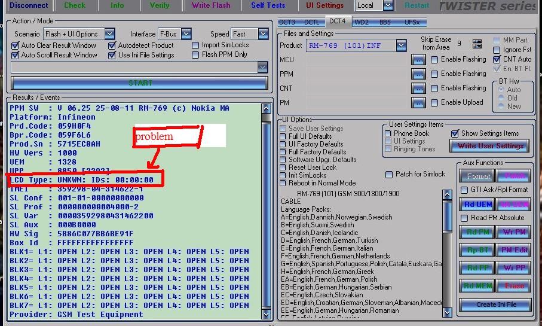The height and width of the screenshot is (326, 542).
Task: Enable Flashing checkbox for MCU
Action: coord(435,60)
